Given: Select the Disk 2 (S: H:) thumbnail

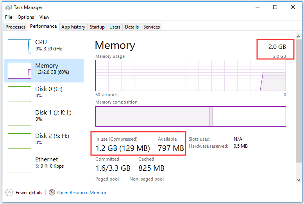Looking at the screenshot, I should 20,141.
